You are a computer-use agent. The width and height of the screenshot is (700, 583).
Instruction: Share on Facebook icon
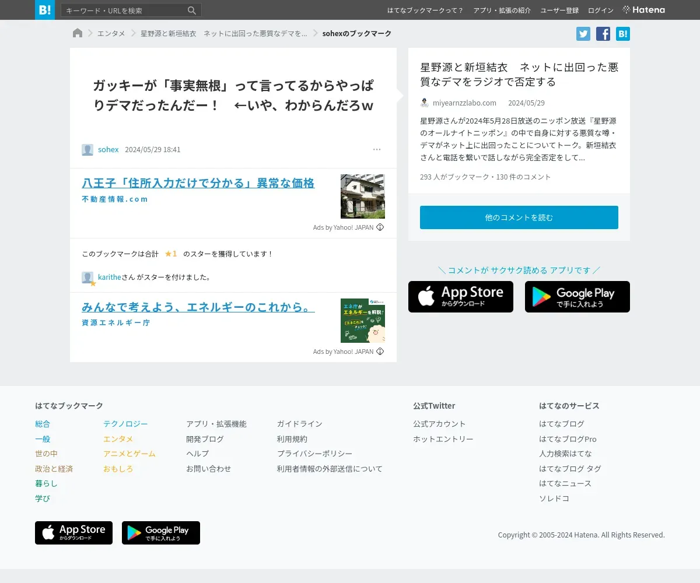[603, 34]
